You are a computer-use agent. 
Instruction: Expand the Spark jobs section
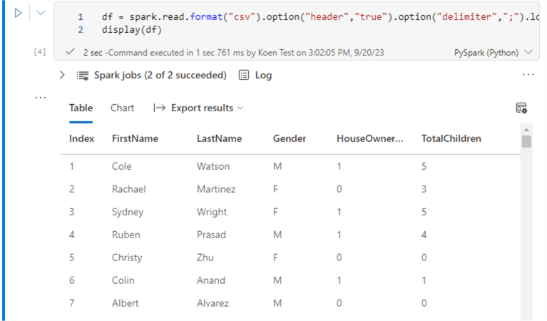point(63,75)
